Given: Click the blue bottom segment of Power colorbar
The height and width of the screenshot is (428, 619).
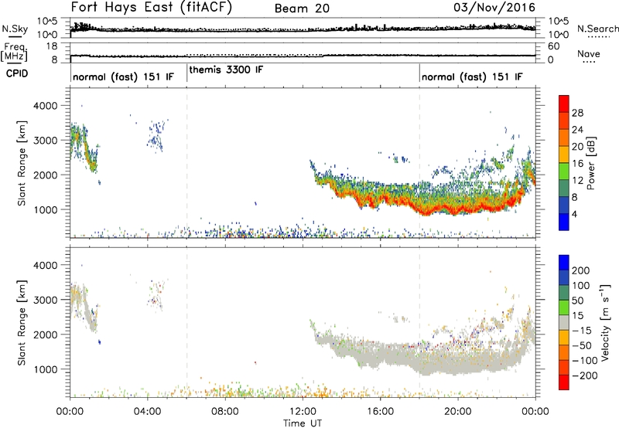Looking at the screenshot, I should pyautogui.click(x=564, y=222).
